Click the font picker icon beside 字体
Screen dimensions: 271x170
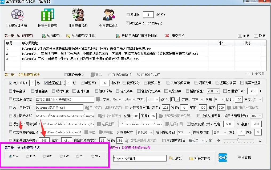[x=98, y=99]
